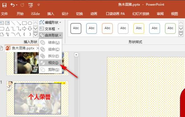Expand the full shapes gallery
This screenshot has width=185, height=117.
click(x=35, y=34)
